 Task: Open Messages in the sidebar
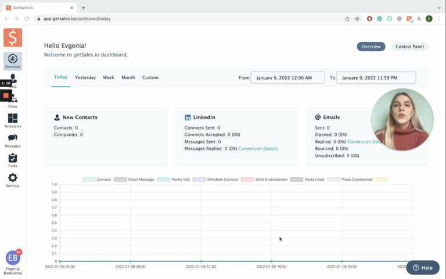pyautogui.click(x=13, y=141)
